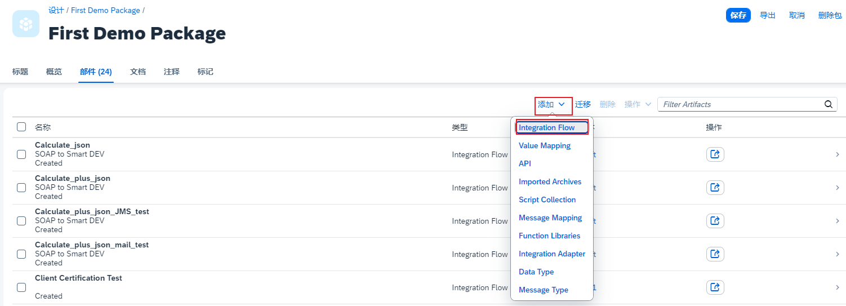Image resolution: width=846 pixels, height=306 pixels.
Task: Click the 名称 column header
Action: (43, 127)
